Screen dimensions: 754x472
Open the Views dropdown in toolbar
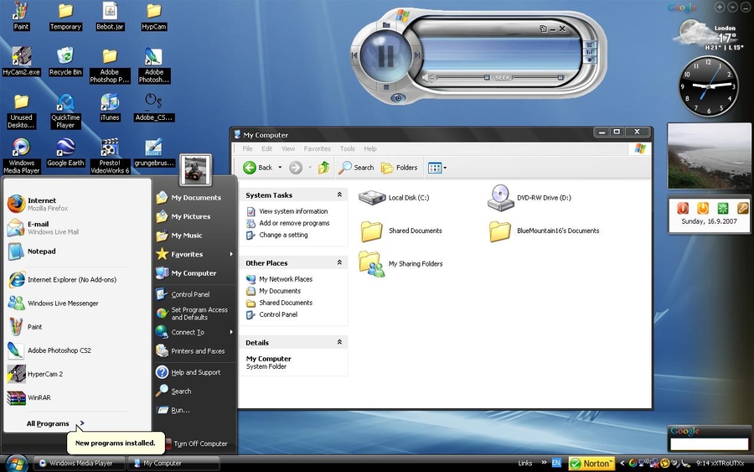pyautogui.click(x=437, y=168)
